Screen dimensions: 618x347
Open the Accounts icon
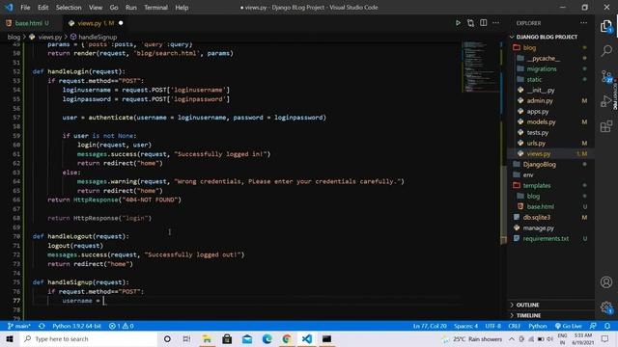click(x=606, y=282)
